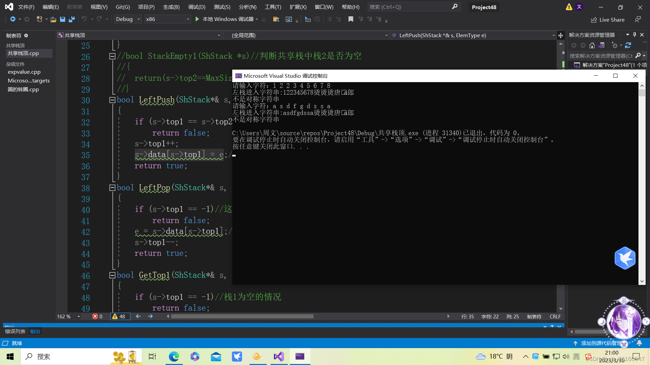
Task: Toggle pin on the Solution Explorer panel
Action: tap(634, 35)
